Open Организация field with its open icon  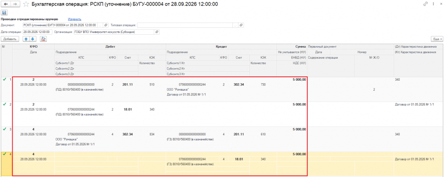157,32
